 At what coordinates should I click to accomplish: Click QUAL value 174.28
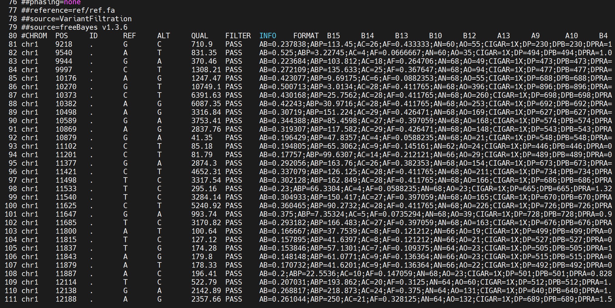(204, 248)
